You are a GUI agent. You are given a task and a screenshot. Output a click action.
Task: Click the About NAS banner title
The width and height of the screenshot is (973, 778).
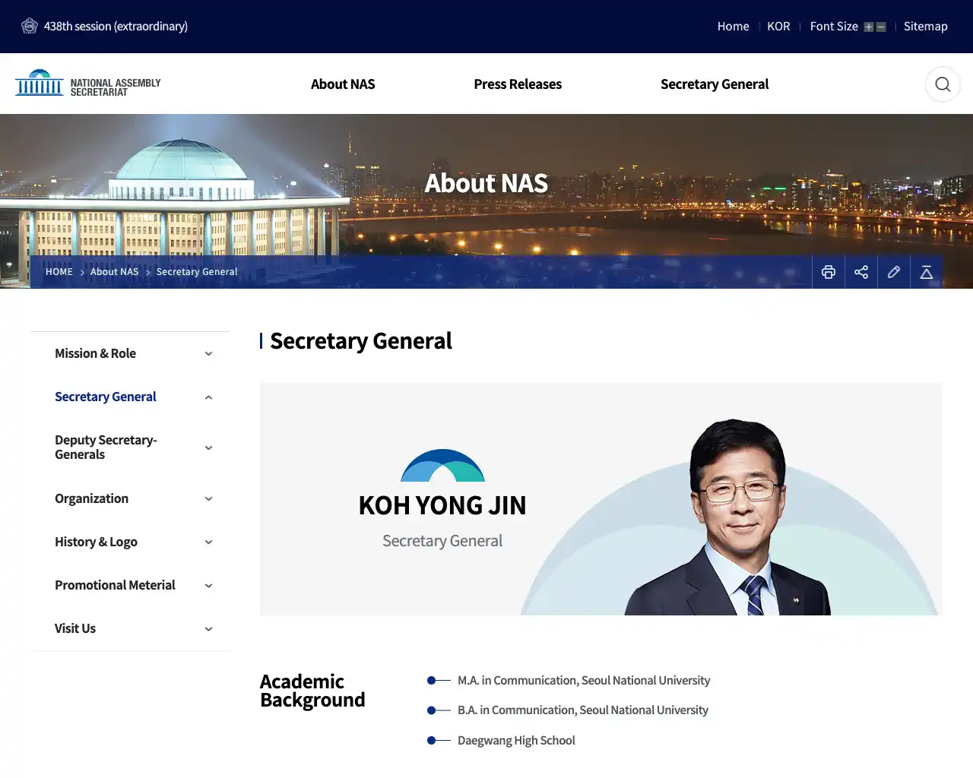pos(486,183)
